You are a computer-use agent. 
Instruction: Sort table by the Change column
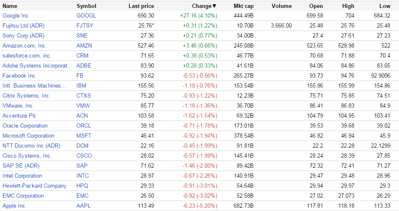click(x=204, y=6)
